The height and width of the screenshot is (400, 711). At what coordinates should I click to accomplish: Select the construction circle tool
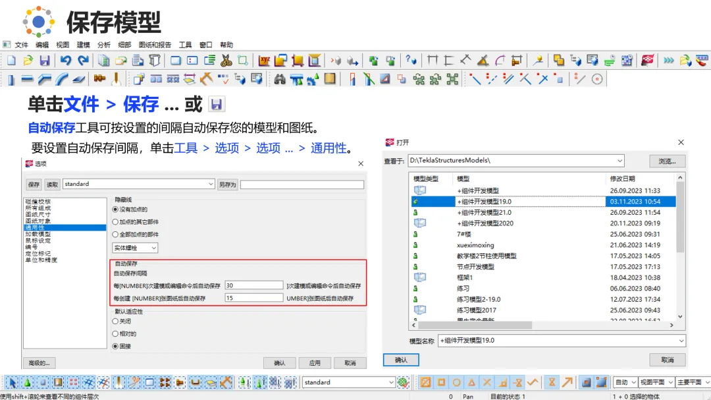(597, 80)
